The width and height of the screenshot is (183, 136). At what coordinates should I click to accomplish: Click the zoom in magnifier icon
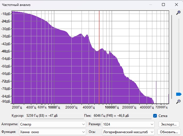click(x=178, y=13)
